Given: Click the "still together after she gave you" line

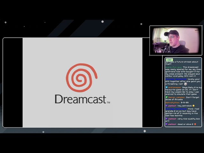Looking at the screenshot, I should coord(183,82).
